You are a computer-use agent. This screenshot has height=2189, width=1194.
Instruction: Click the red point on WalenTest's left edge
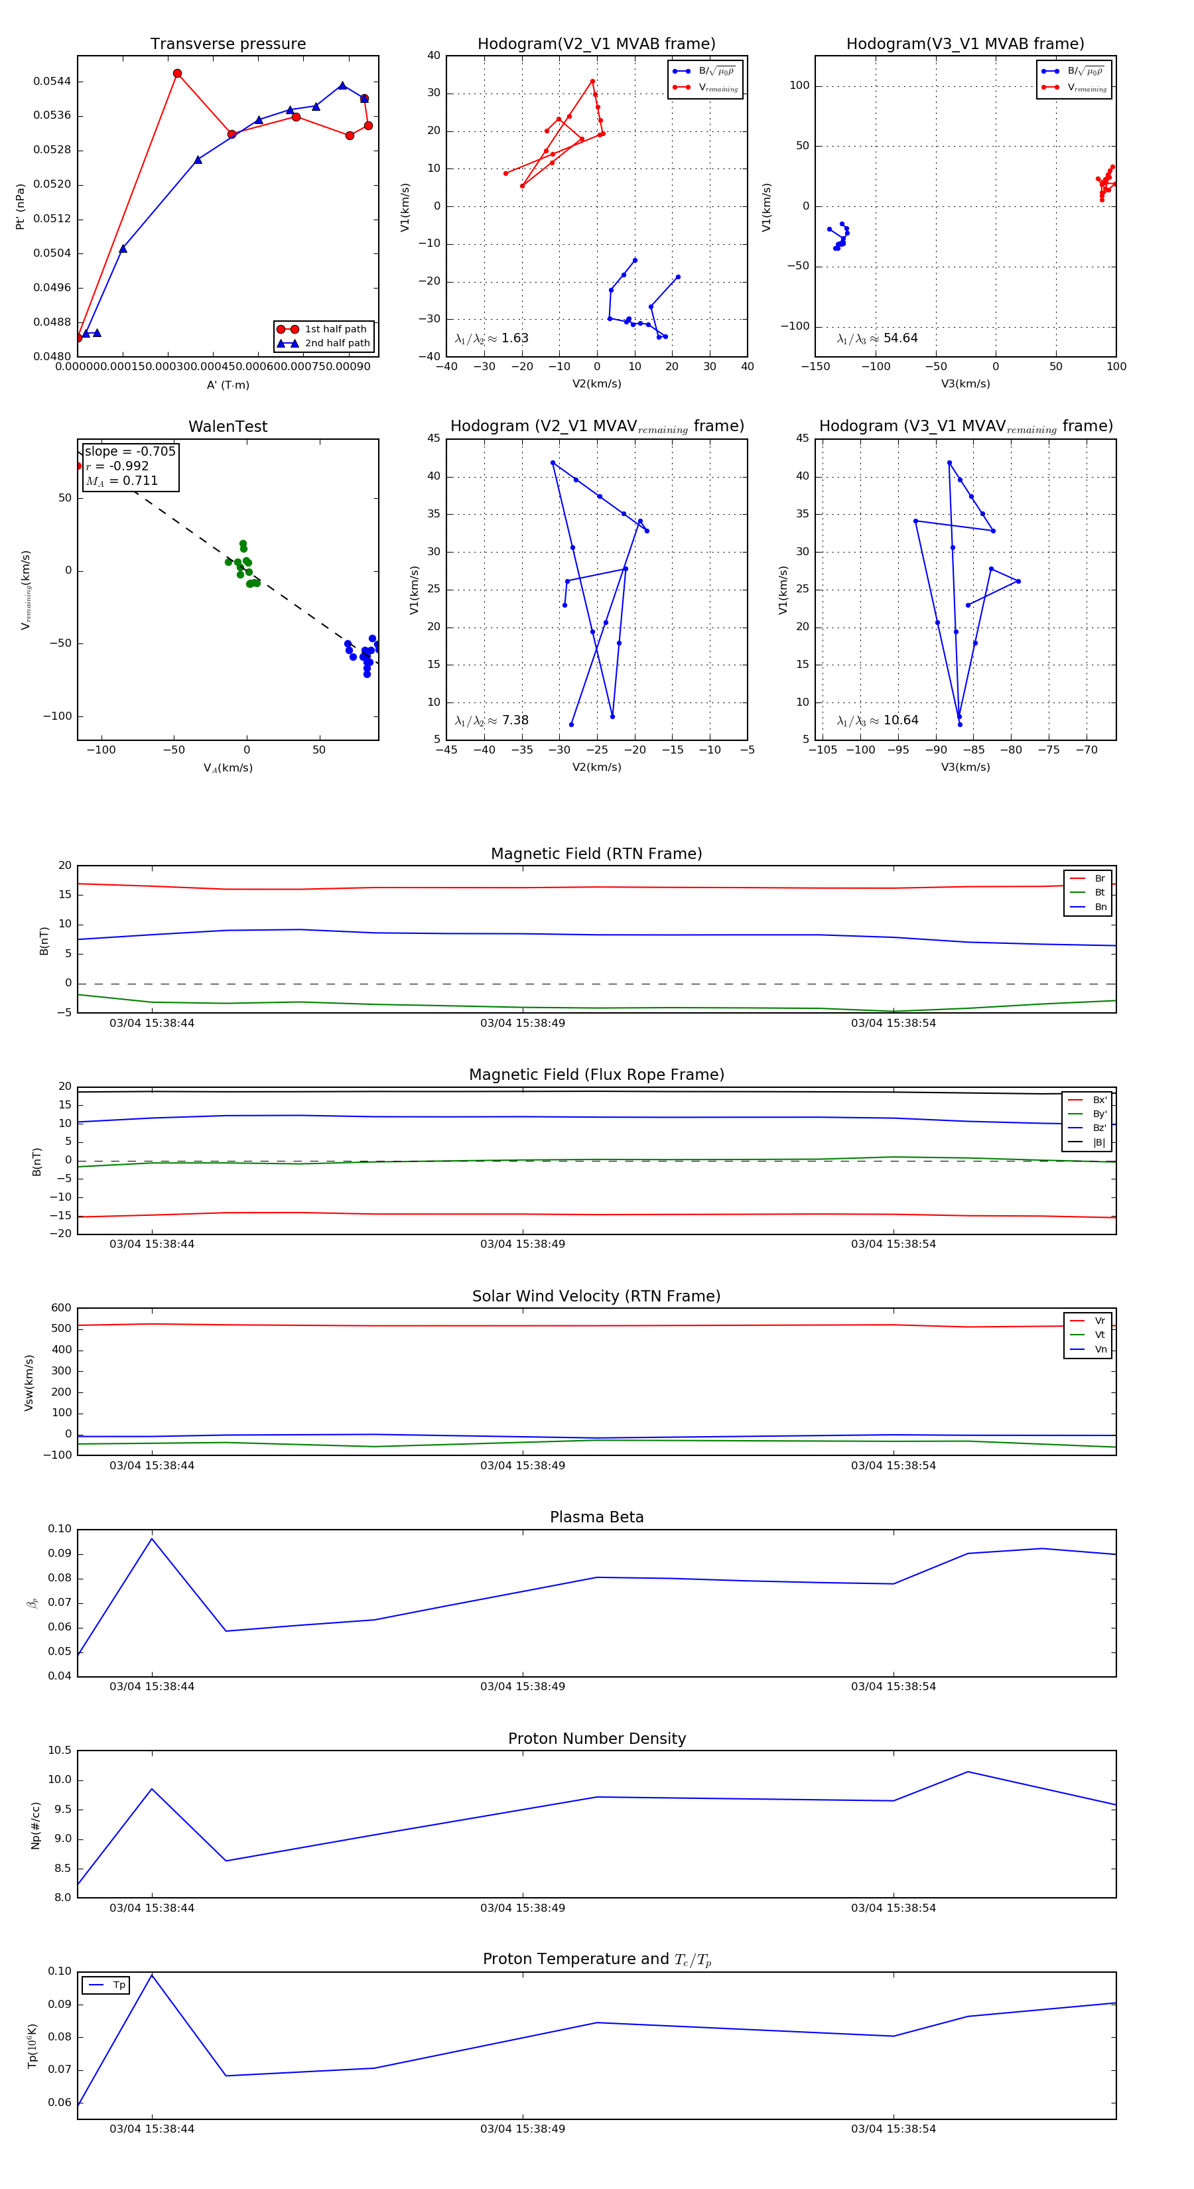click(x=79, y=466)
